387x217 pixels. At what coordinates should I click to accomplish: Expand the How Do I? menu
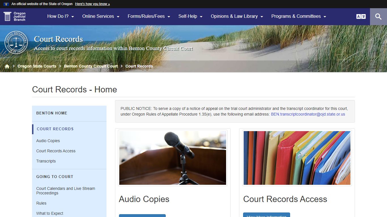coord(61,16)
